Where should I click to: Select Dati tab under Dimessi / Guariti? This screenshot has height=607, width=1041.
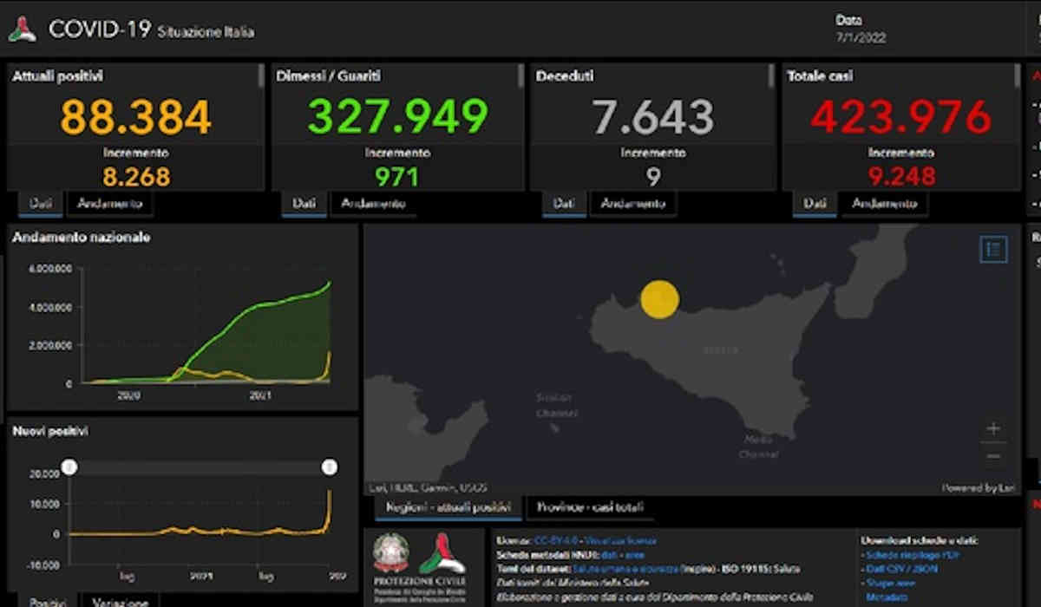304,203
